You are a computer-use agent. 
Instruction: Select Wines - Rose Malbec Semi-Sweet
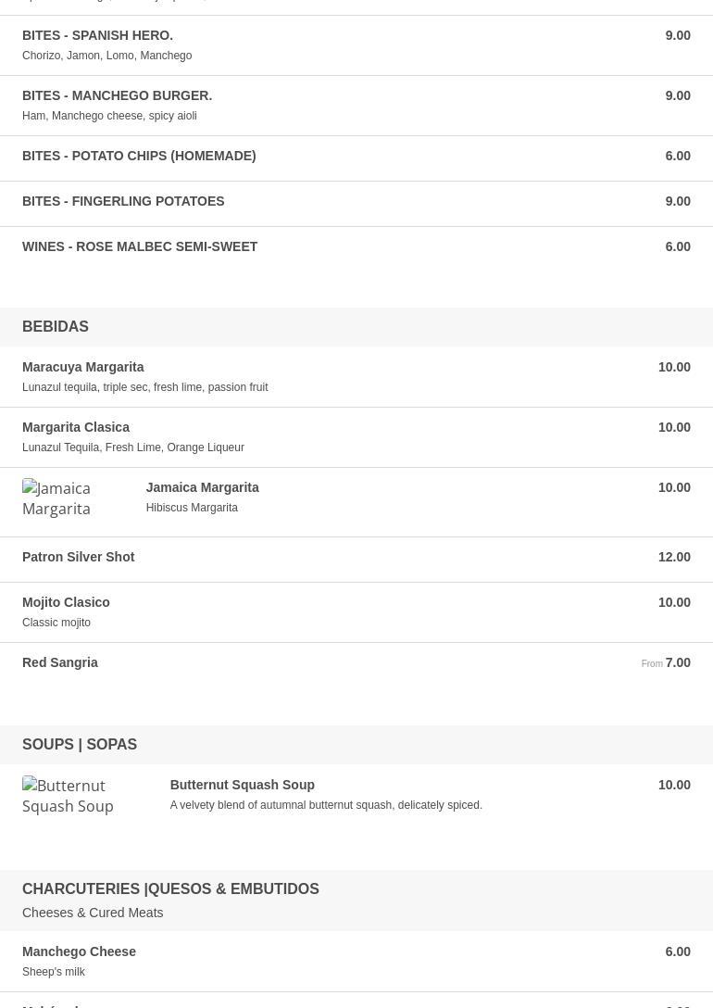coord(356,246)
